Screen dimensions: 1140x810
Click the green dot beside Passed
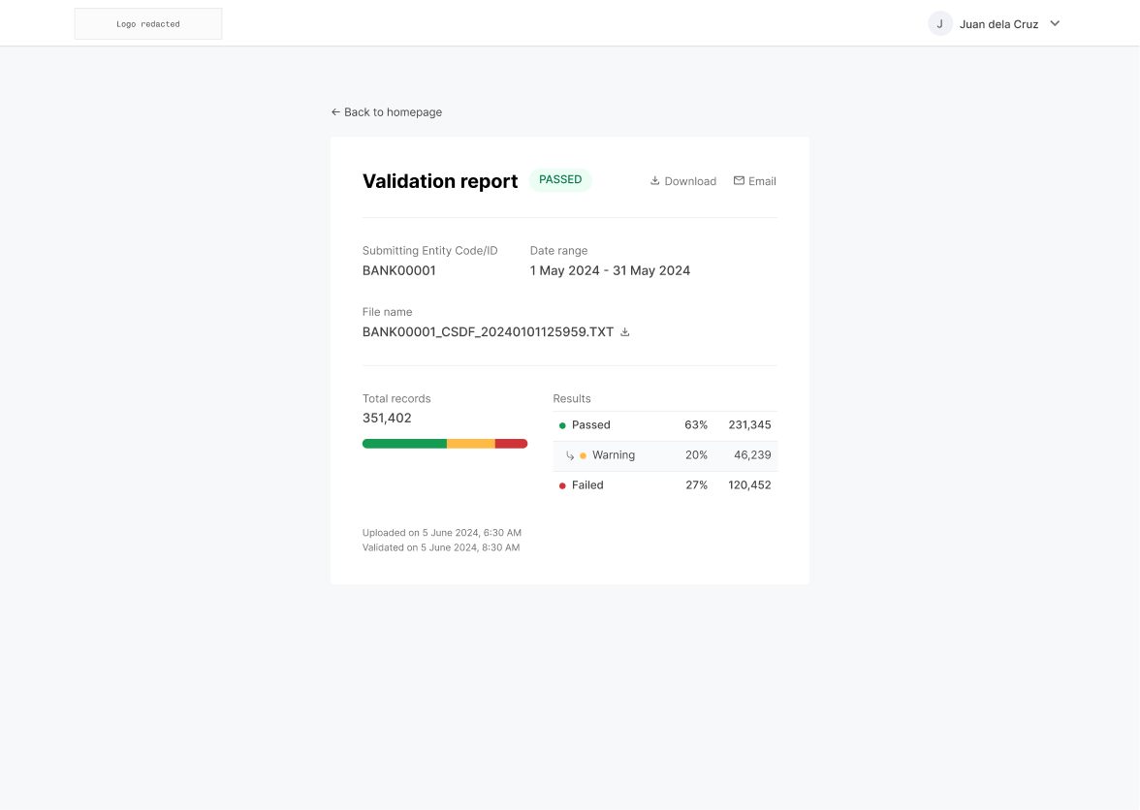[563, 424]
